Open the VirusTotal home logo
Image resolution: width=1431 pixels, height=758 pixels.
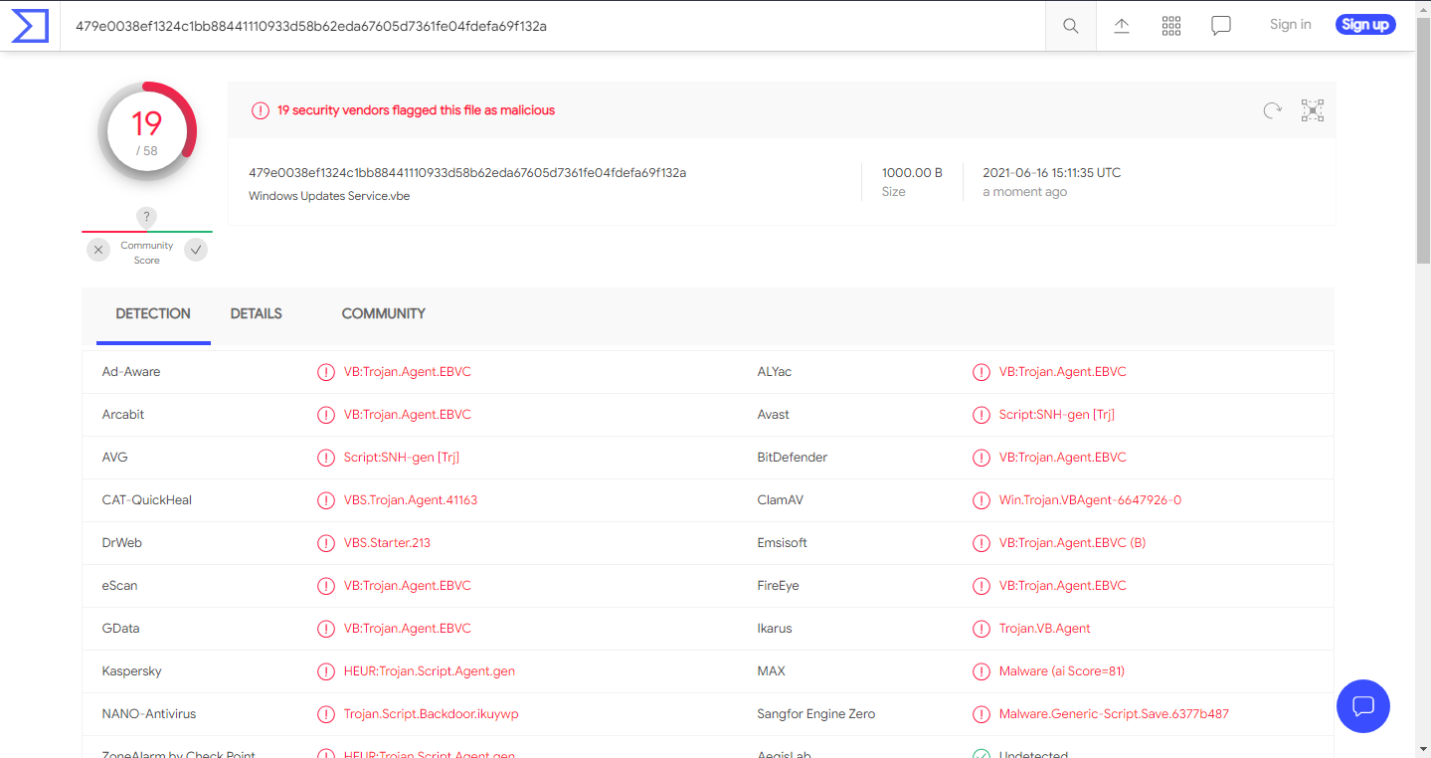30,26
